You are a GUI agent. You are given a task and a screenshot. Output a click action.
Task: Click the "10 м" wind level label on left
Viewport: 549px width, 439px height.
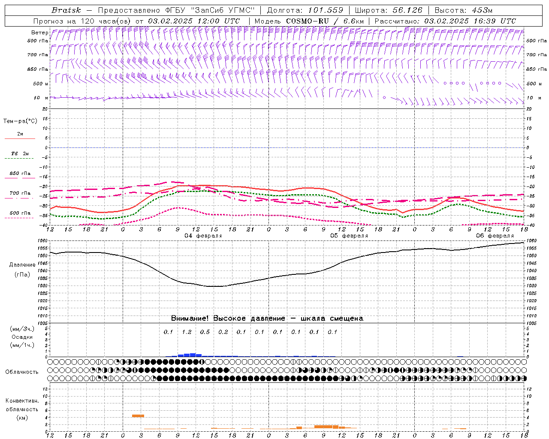point(41,98)
